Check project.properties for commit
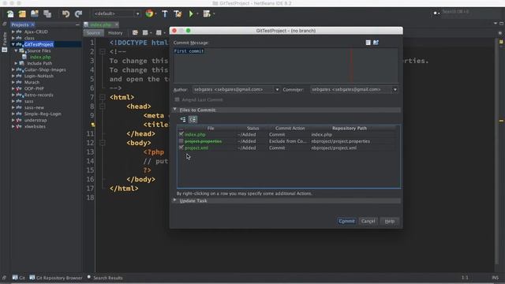The height and width of the screenshot is (284, 505). (181, 141)
